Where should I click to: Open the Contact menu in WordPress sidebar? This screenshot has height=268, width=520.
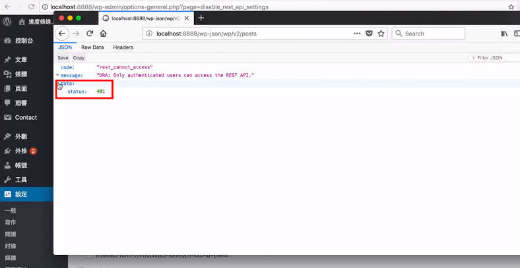(x=26, y=117)
